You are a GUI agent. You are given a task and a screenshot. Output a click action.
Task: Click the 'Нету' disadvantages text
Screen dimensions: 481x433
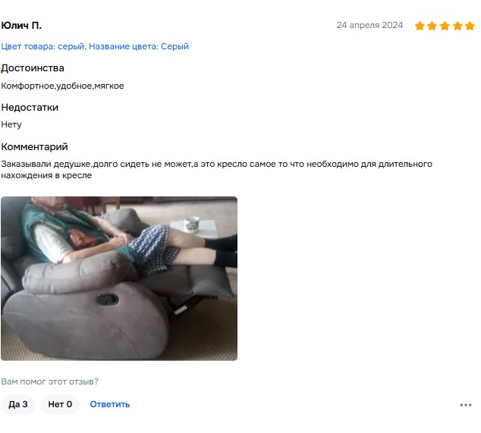[x=11, y=124]
